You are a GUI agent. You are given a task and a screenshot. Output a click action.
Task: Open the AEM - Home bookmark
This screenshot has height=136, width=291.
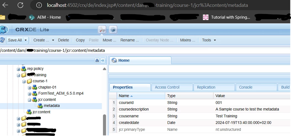[45, 17]
